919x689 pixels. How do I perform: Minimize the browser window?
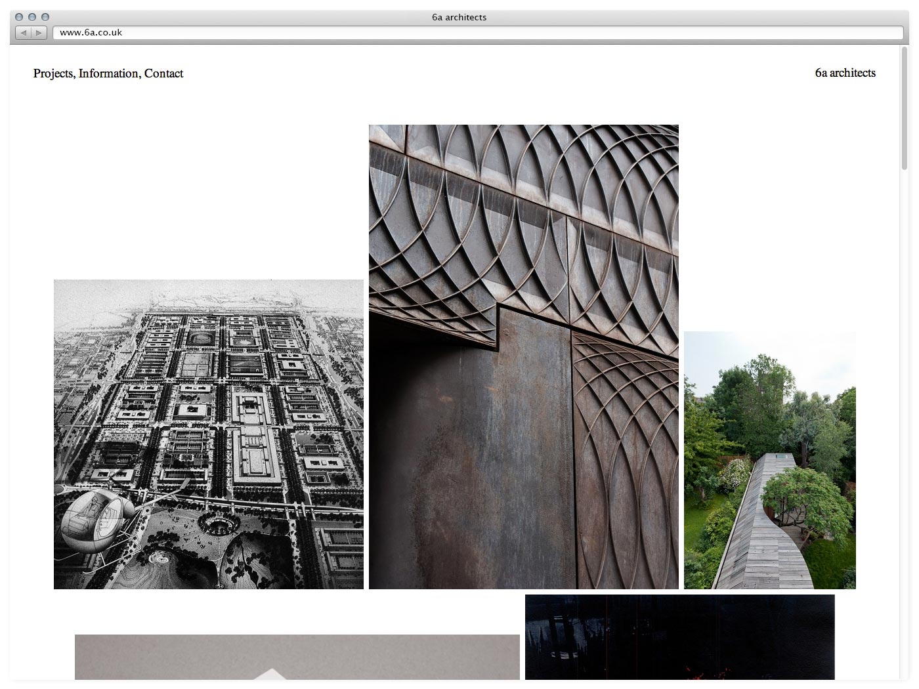[32, 17]
